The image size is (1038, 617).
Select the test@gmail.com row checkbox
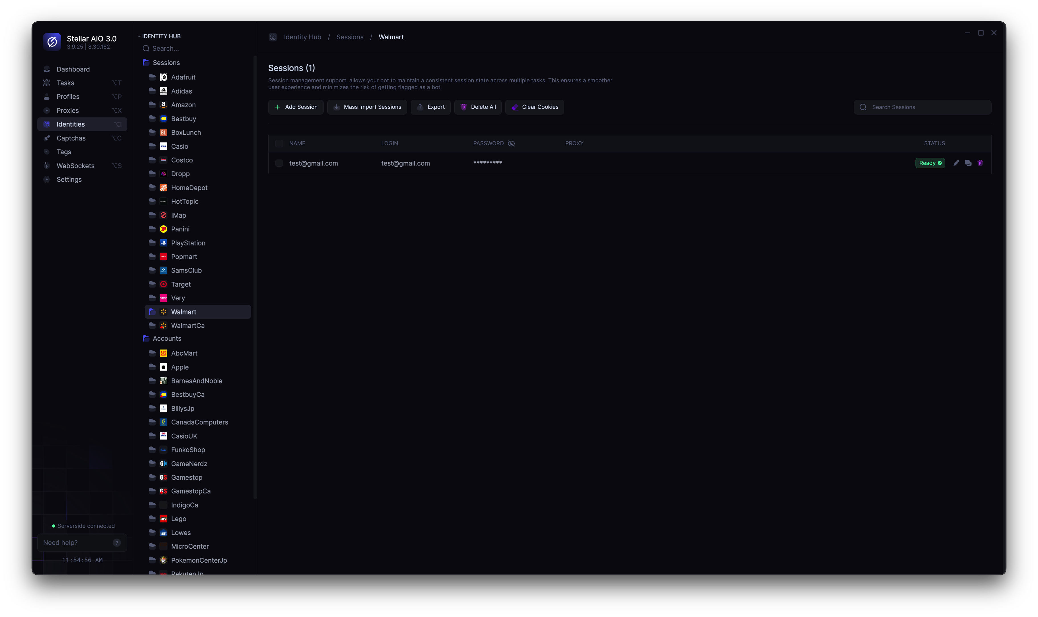(x=279, y=164)
